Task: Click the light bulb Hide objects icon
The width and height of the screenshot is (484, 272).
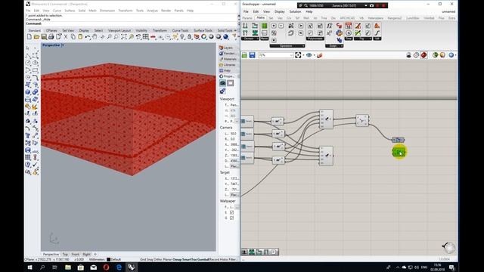Action: tap(182, 37)
